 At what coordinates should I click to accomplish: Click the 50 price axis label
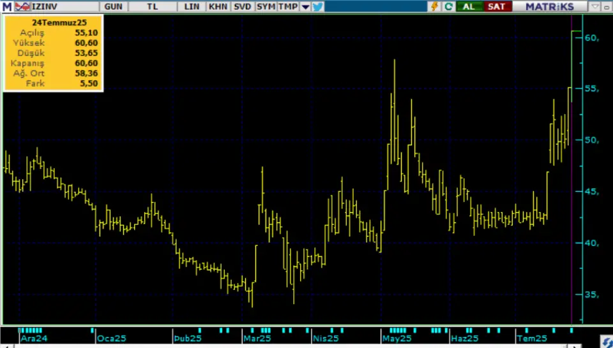click(x=591, y=140)
